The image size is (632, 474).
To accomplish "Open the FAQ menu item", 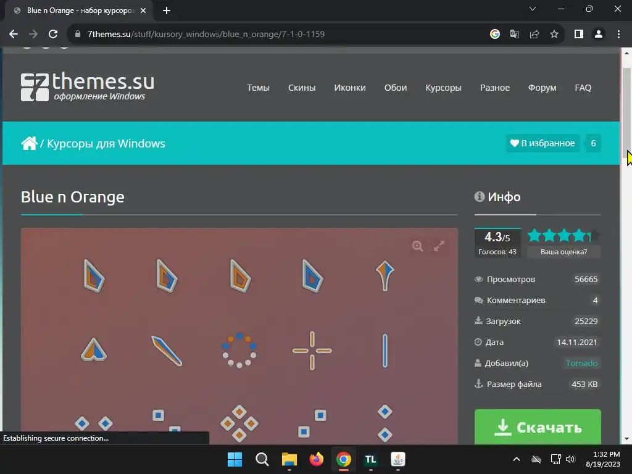I will coord(583,88).
